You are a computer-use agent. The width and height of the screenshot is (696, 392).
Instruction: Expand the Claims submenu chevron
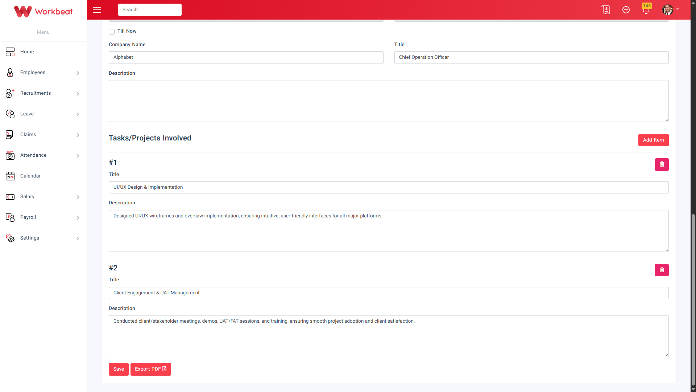[x=78, y=135]
